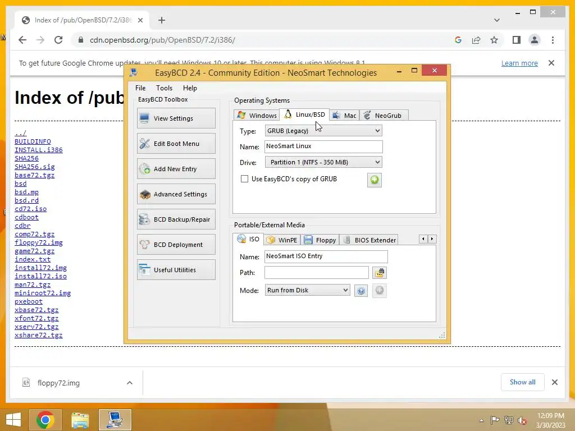Click the empty ISO Path field
Viewport: 575px width, 431px height.
317,272
